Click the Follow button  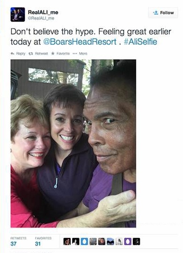pyautogui.click(x=163, y=13)
